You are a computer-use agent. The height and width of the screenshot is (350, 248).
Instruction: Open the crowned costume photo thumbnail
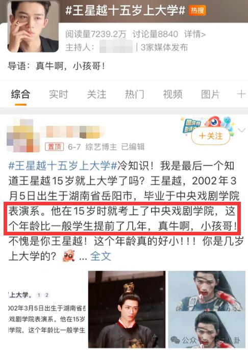(127, 309)
